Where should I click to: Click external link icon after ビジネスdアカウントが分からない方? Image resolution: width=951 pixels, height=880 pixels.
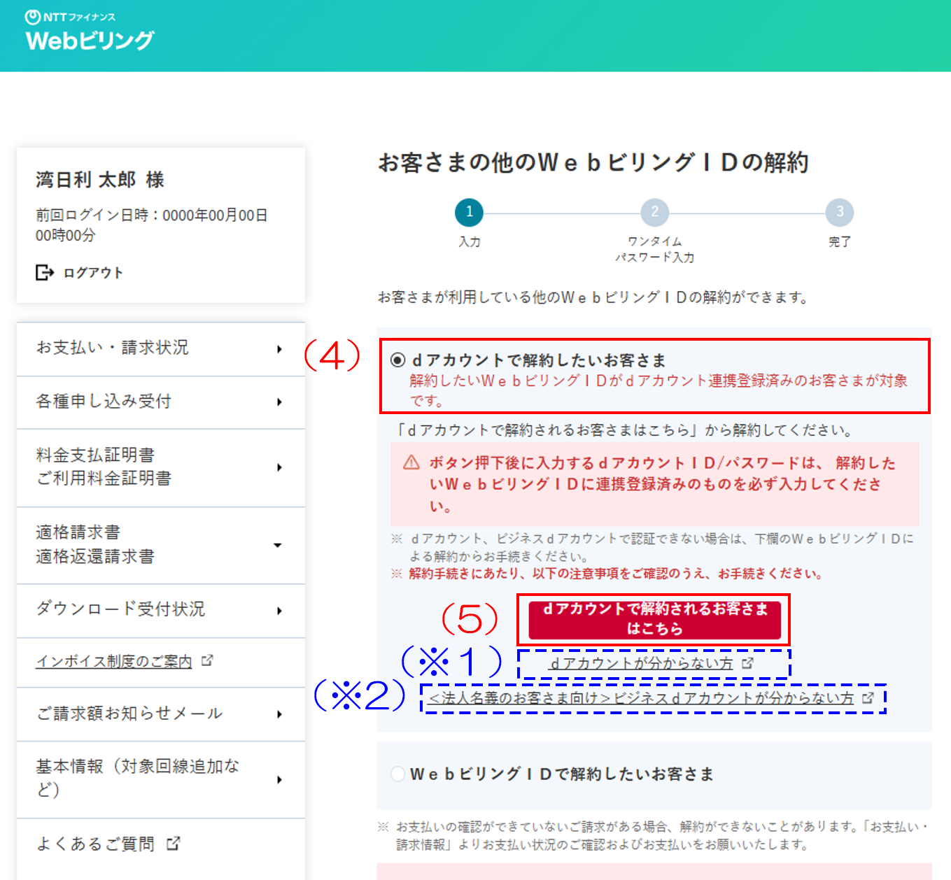pyautogui.click(x=868, y=698)
